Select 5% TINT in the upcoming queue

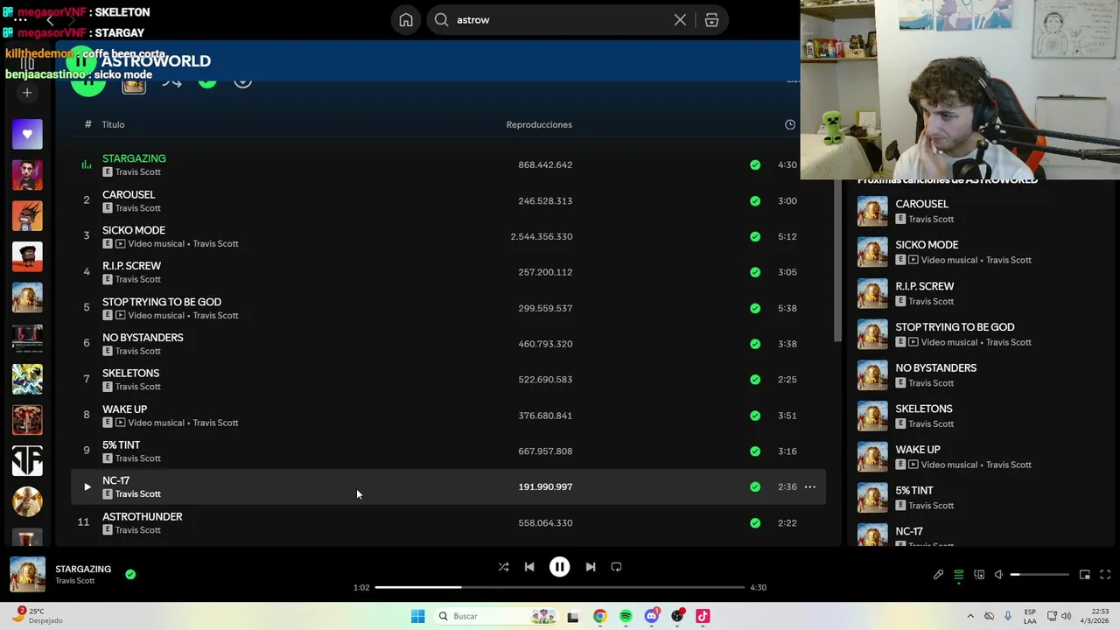[914, 490]
